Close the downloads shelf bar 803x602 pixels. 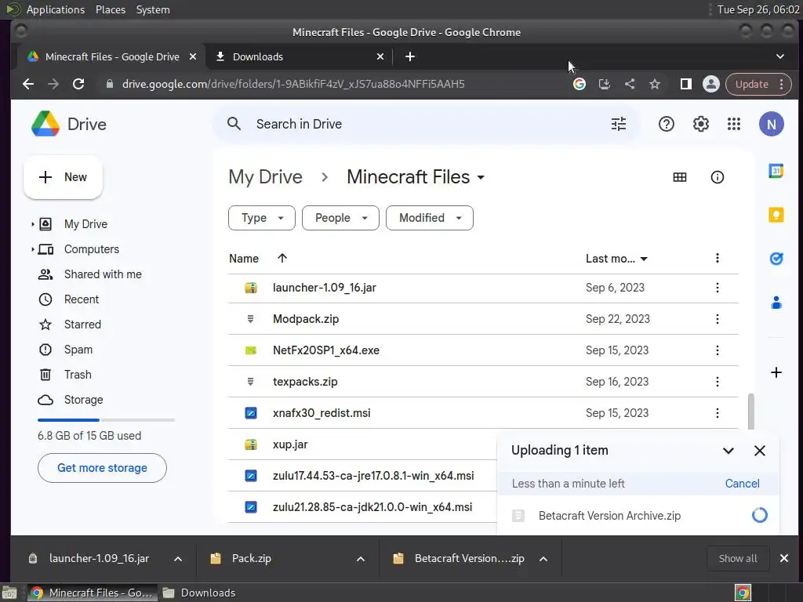click(783, 558)
